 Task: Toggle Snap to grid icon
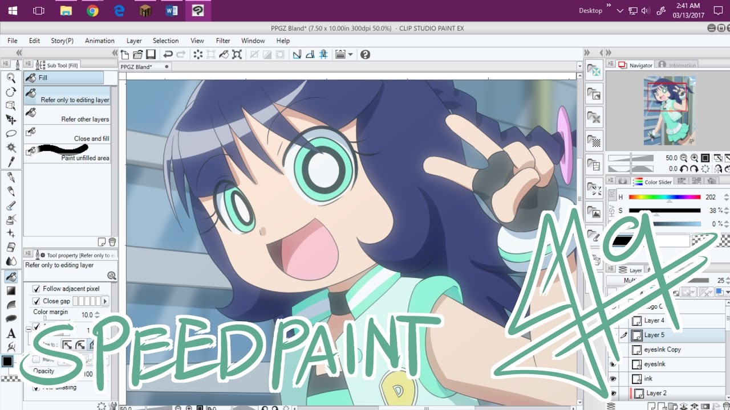pos(323,55)
